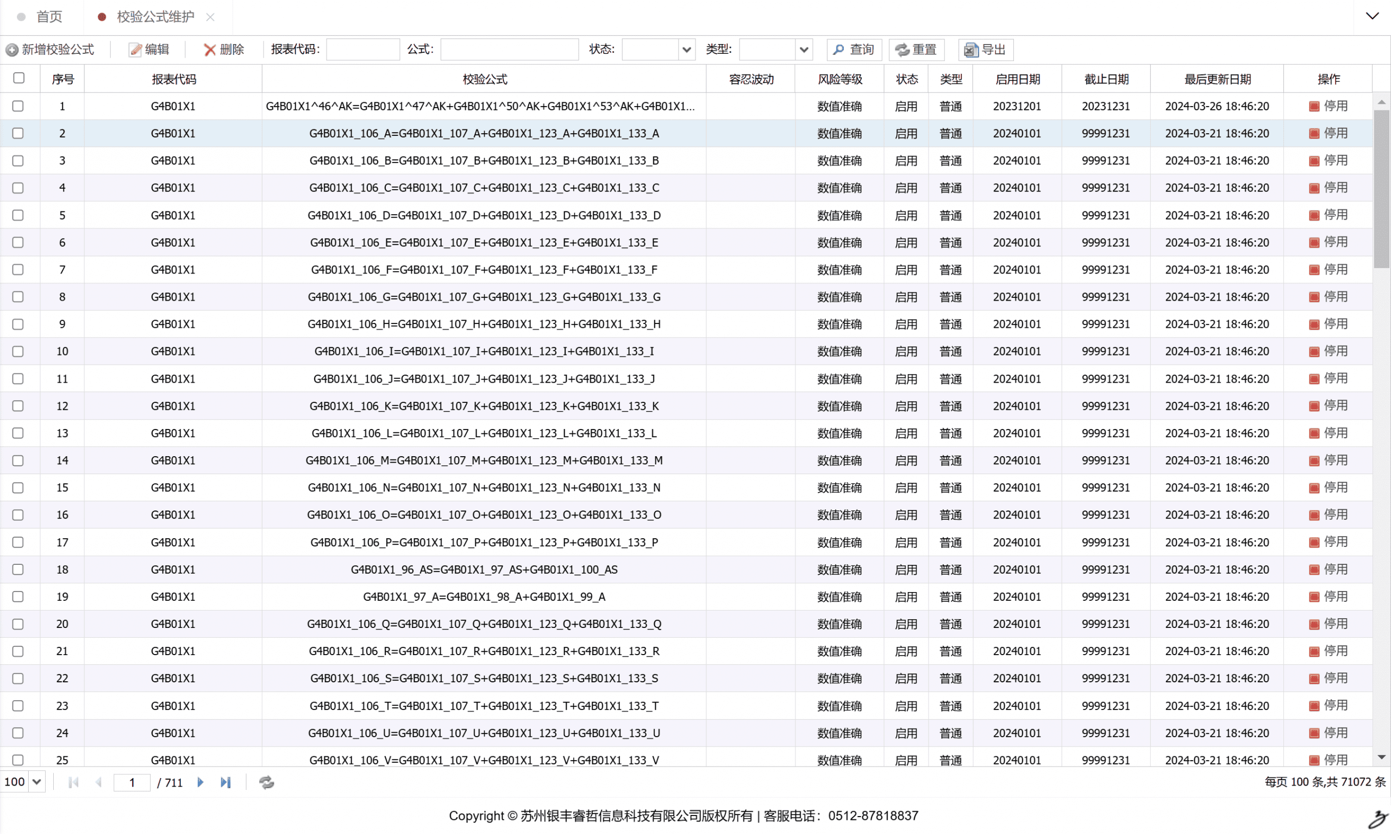The height and width of the screenshot is (834, 1391).
Task: Run the 查询 search button
Action: (854, 49)
